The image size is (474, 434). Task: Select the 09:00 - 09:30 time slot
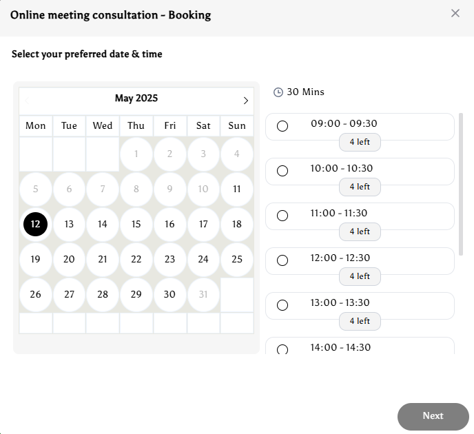(282, 126)
